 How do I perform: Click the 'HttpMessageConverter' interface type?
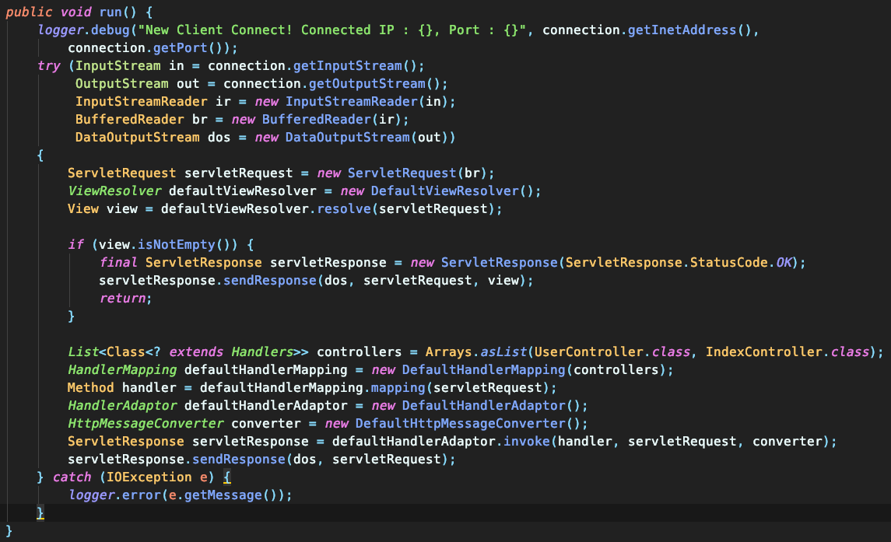(x=146, y=424)
